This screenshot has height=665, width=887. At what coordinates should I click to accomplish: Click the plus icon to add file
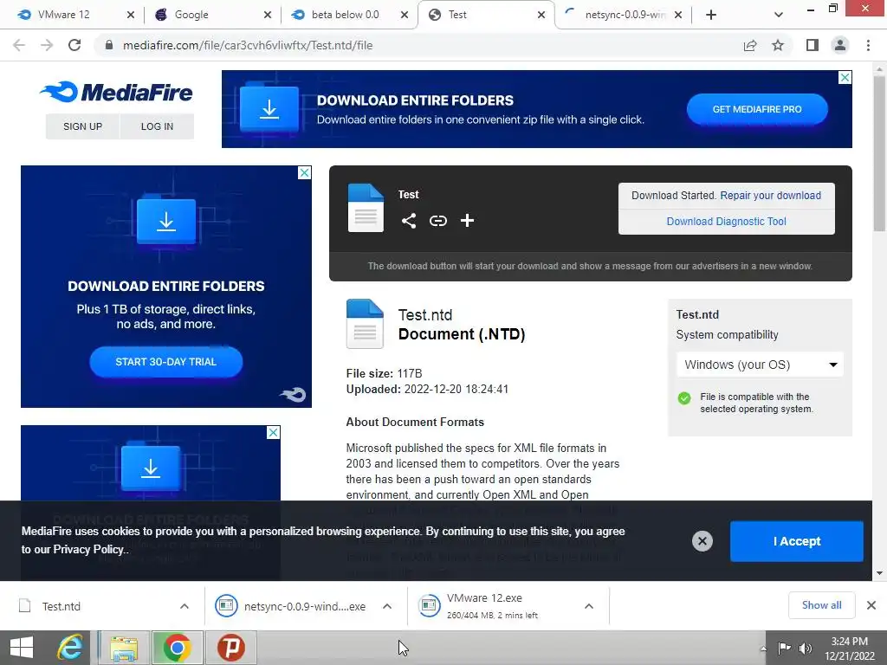coord(467,221)
